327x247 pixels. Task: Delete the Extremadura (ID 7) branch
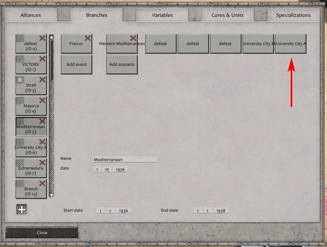point(42,163)
